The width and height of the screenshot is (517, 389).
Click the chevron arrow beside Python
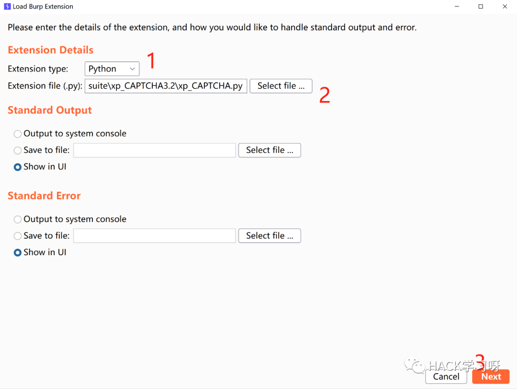[x=132, y=69]
